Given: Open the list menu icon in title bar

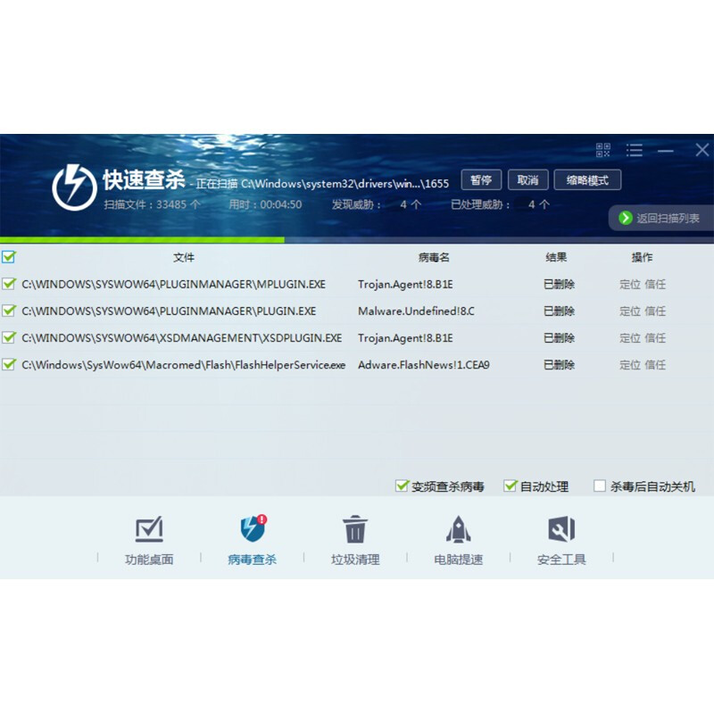Looking at the screenshot, I should (635, 150).
